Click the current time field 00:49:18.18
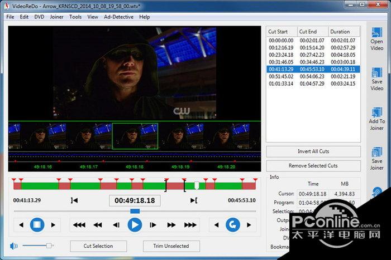391x260 pixels. tap(135, 200)
